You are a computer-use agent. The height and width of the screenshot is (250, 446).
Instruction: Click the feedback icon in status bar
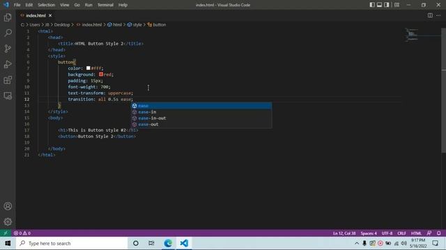tap(429, 233)
